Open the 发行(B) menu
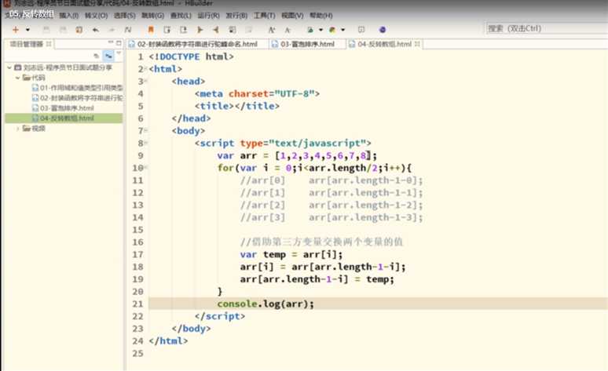The width and height of the screenshot is (608, 371). [236, 16]
